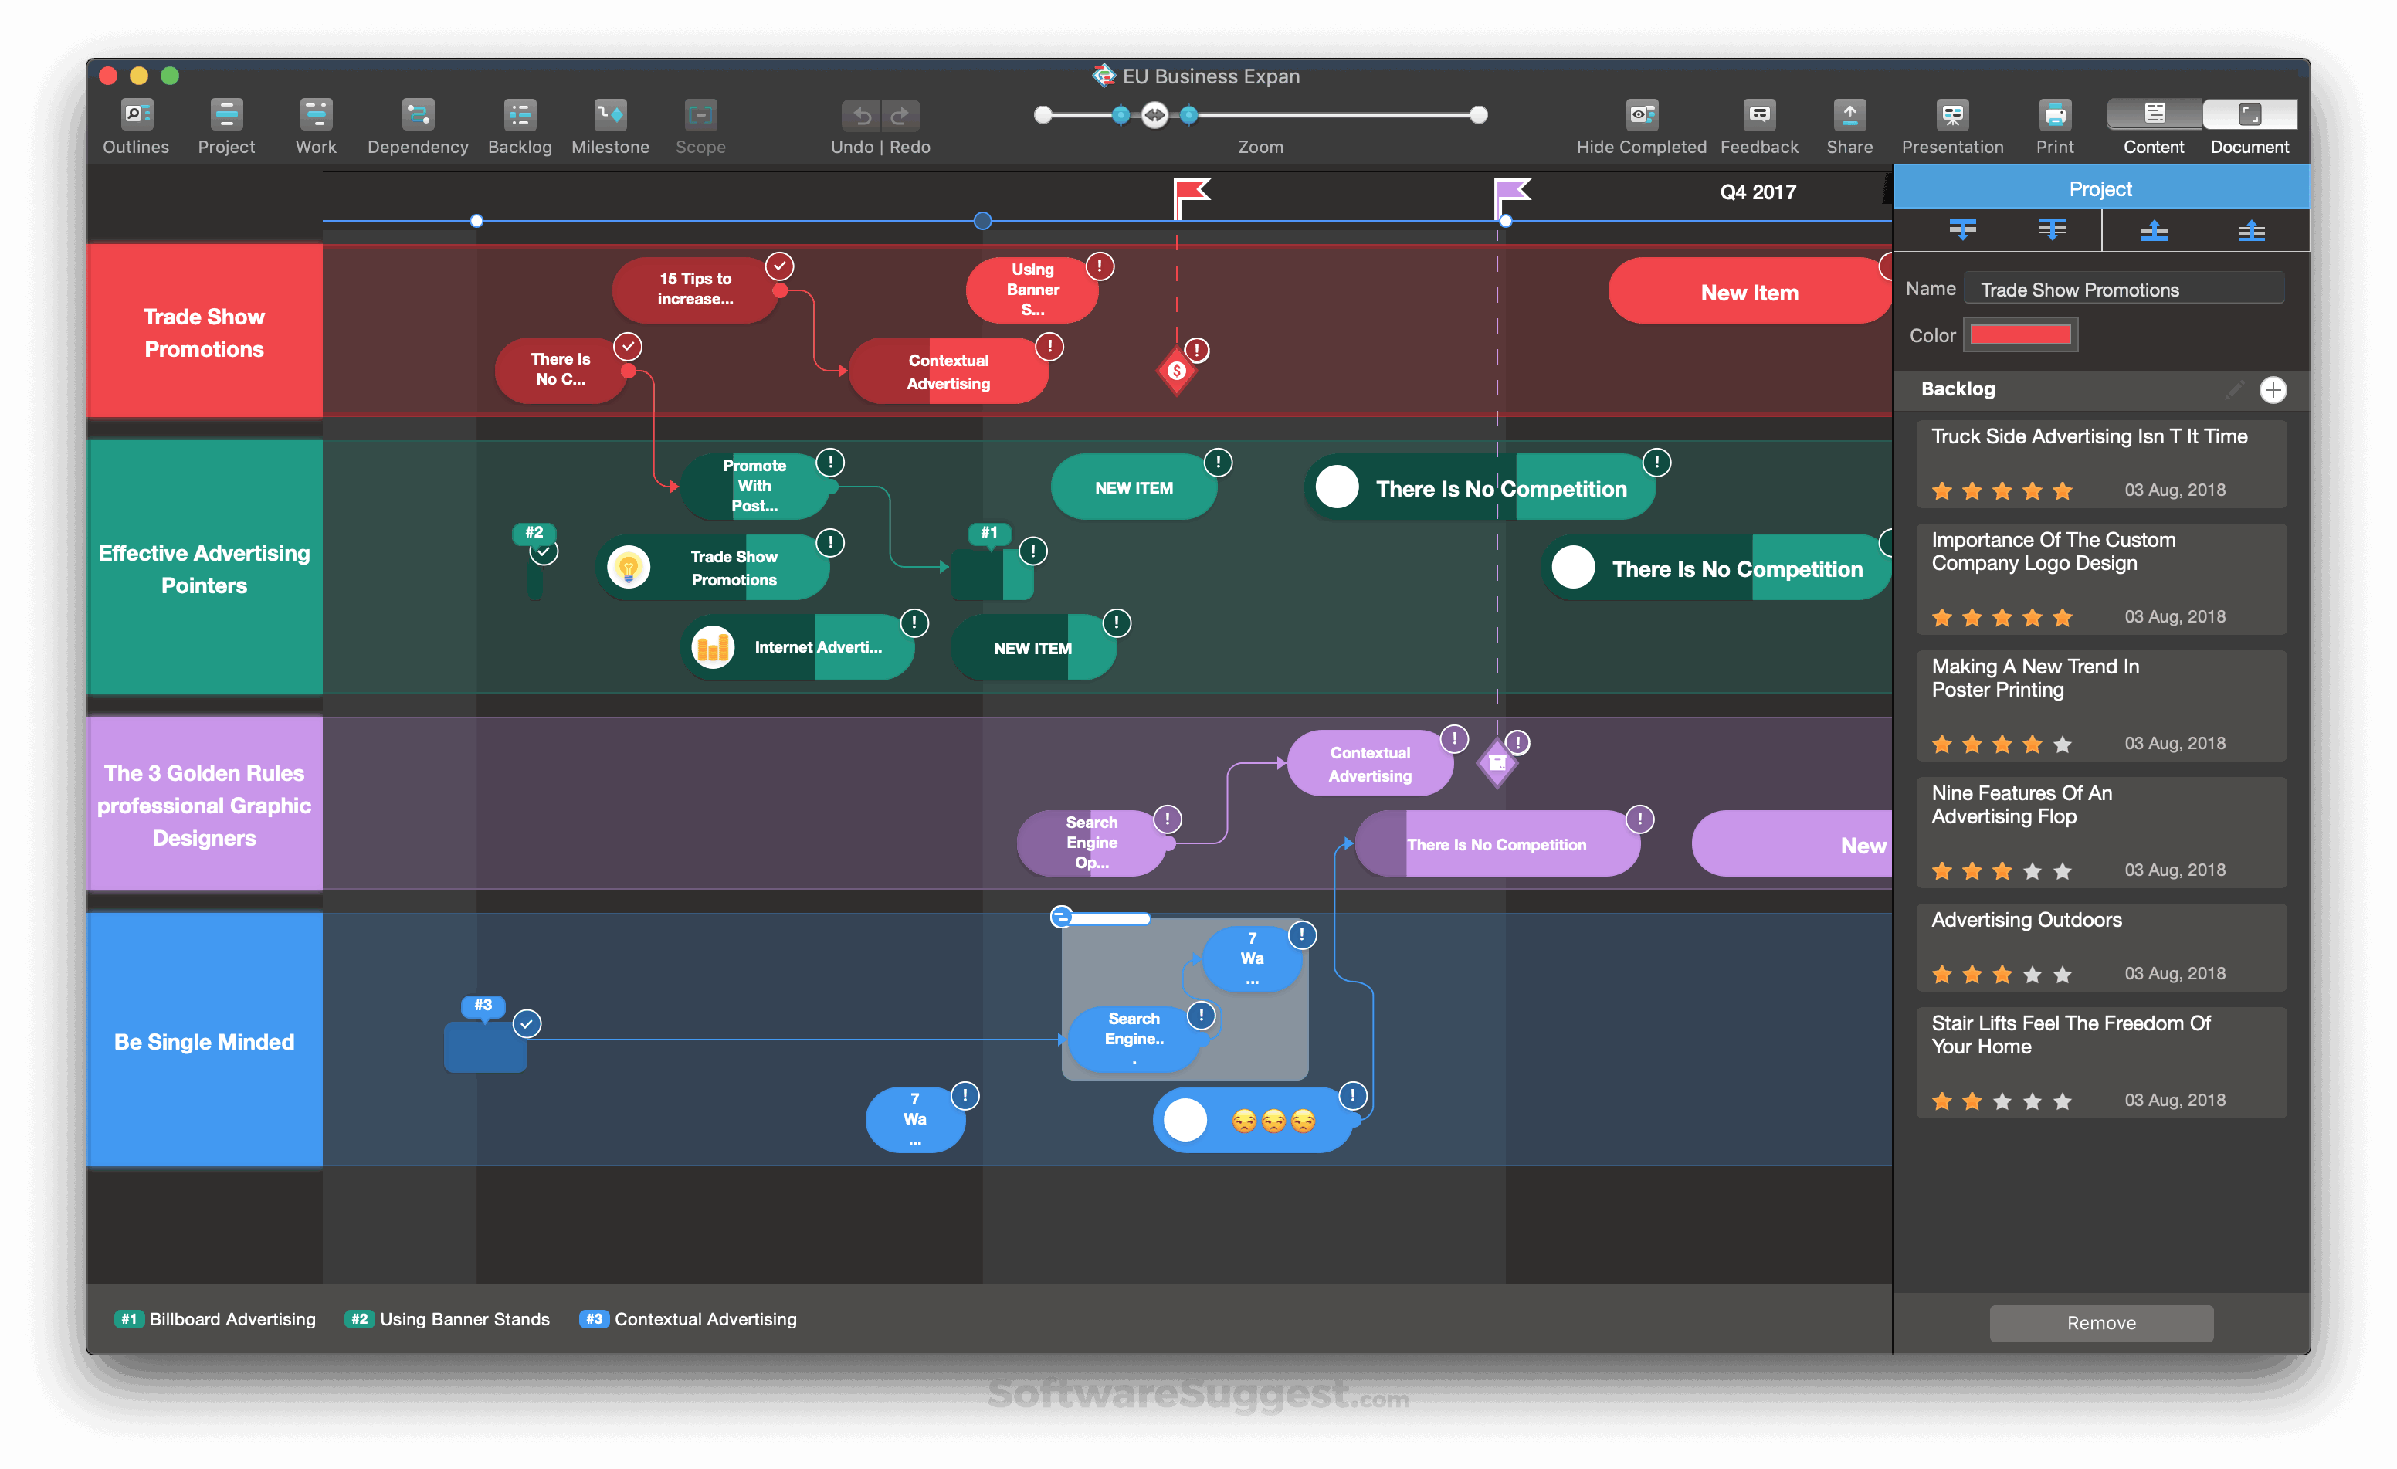This screenshot has height=1469, width=2397.
Task: Mark '15 Tips to increase' as incomplete
Action: click(779, 265)
